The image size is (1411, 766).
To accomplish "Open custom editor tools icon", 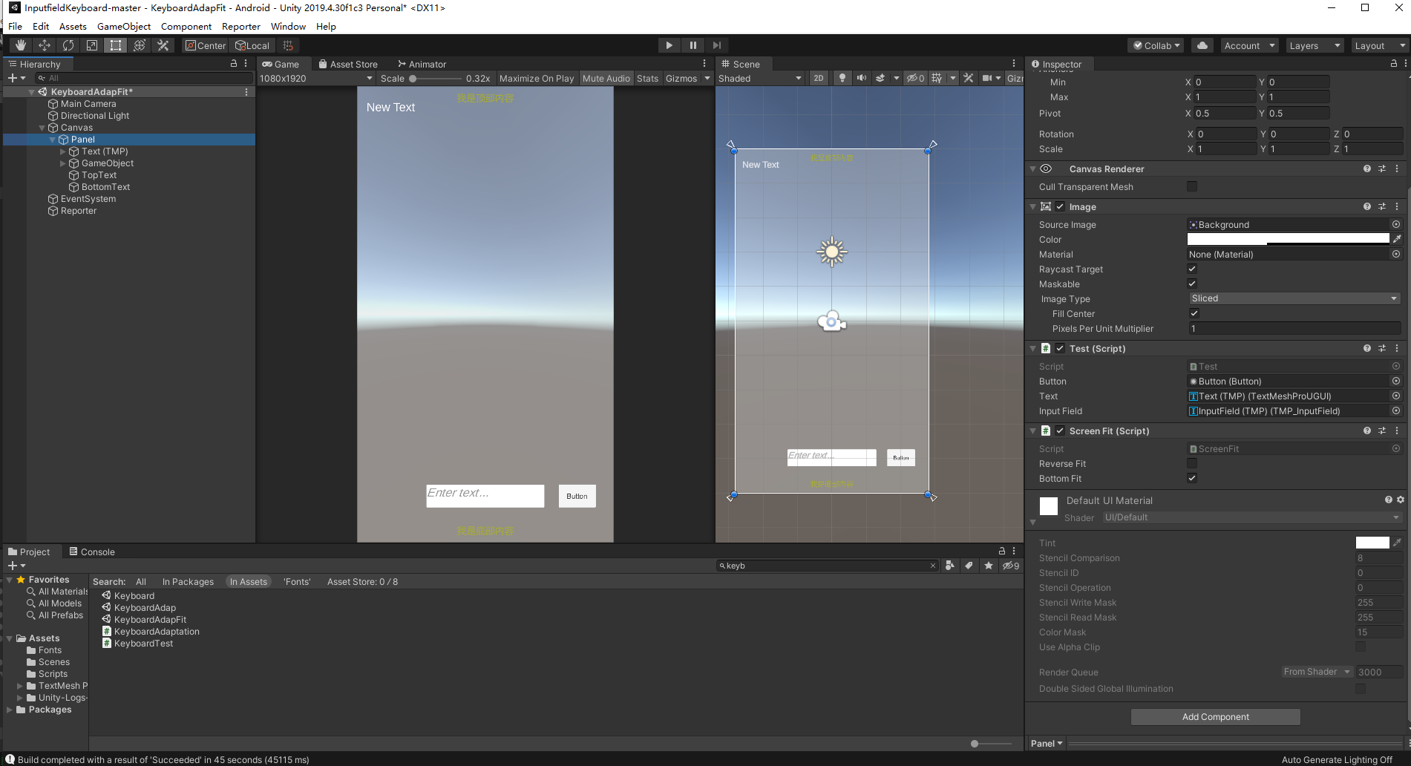I will (163, 45).
